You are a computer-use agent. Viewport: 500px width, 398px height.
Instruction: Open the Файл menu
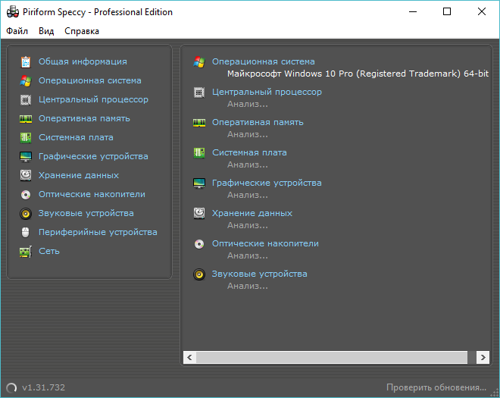(17, 31)
